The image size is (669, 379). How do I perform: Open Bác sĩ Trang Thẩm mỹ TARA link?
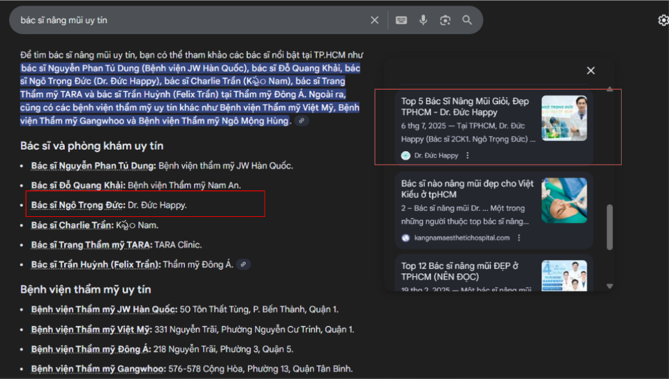(92, 245)
